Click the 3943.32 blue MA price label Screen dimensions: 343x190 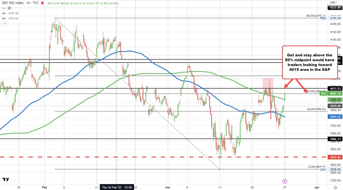tap(335, 117)
